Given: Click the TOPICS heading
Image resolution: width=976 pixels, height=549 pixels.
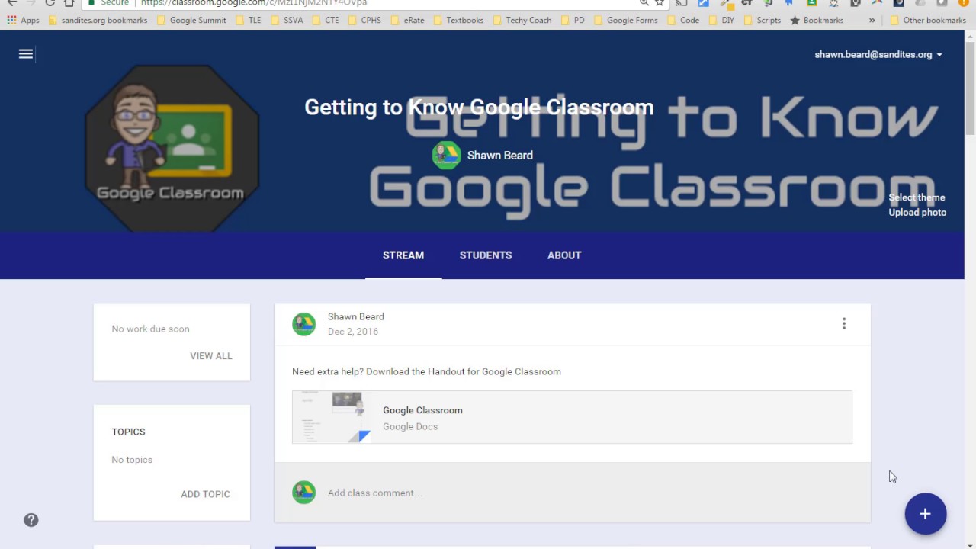Looking at the screenshot, I should click(x=128, y=432).
